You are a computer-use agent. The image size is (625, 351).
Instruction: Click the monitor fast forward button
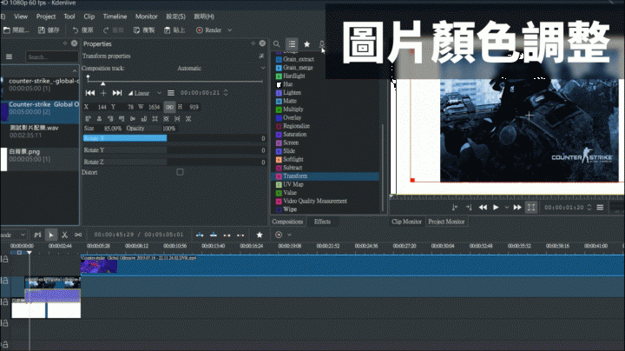(x=517, y=208)
